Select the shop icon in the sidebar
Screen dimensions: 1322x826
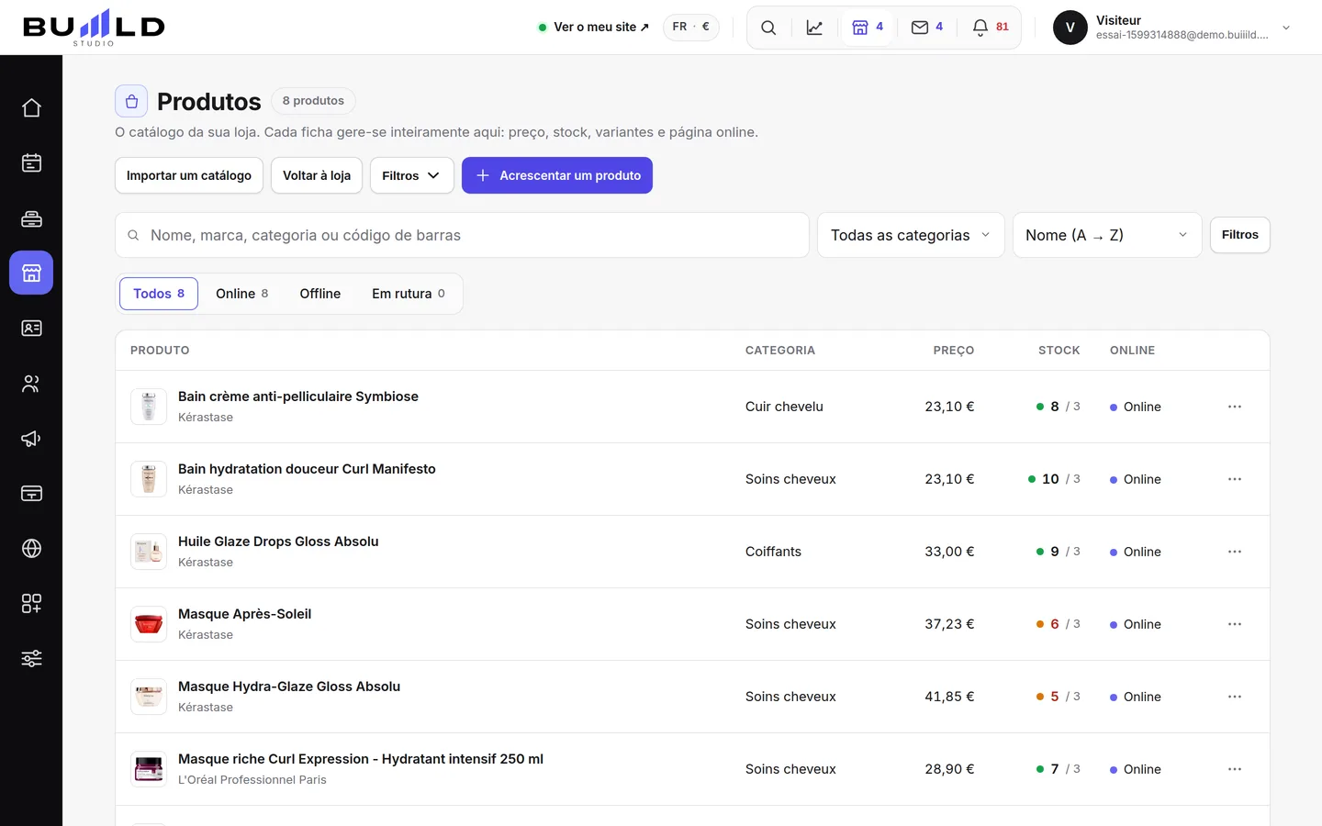31,273
